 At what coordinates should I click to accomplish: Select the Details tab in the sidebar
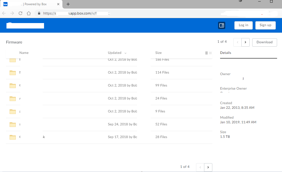point(226,53)
